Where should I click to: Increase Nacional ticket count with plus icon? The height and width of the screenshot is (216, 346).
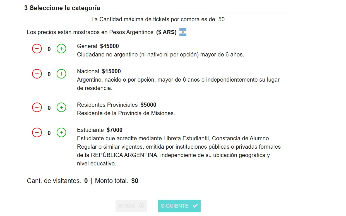click(61, 74)
